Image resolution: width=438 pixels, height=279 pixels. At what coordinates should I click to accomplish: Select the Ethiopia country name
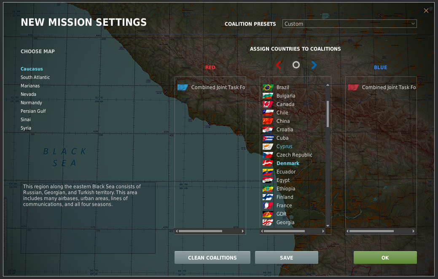286,189
